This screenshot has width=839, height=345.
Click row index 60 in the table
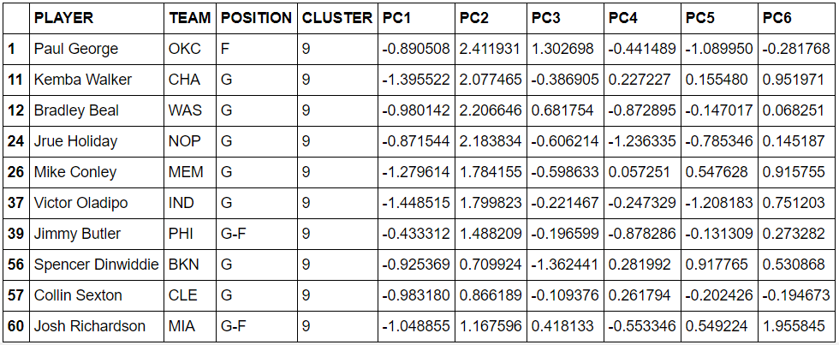[16, 326]
